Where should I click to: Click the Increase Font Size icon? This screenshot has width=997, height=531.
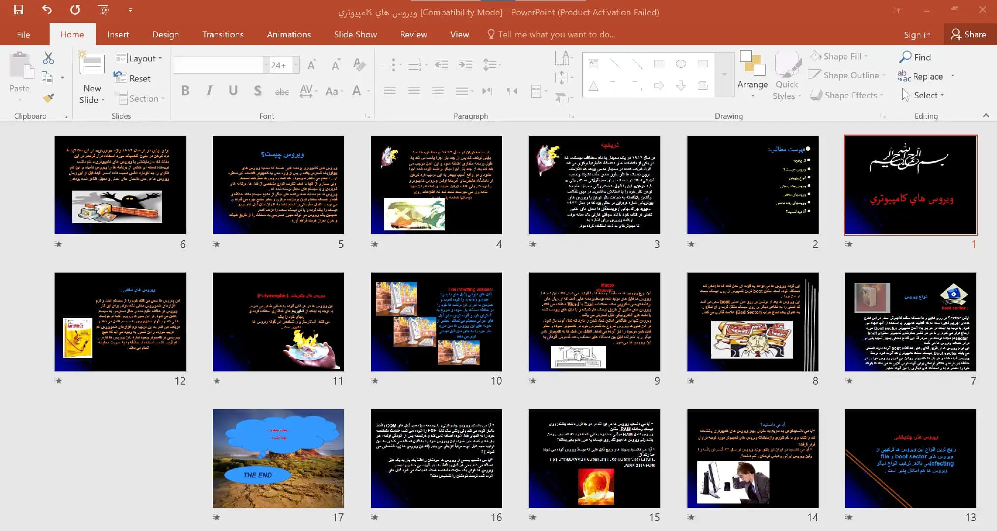pos(312,65)
